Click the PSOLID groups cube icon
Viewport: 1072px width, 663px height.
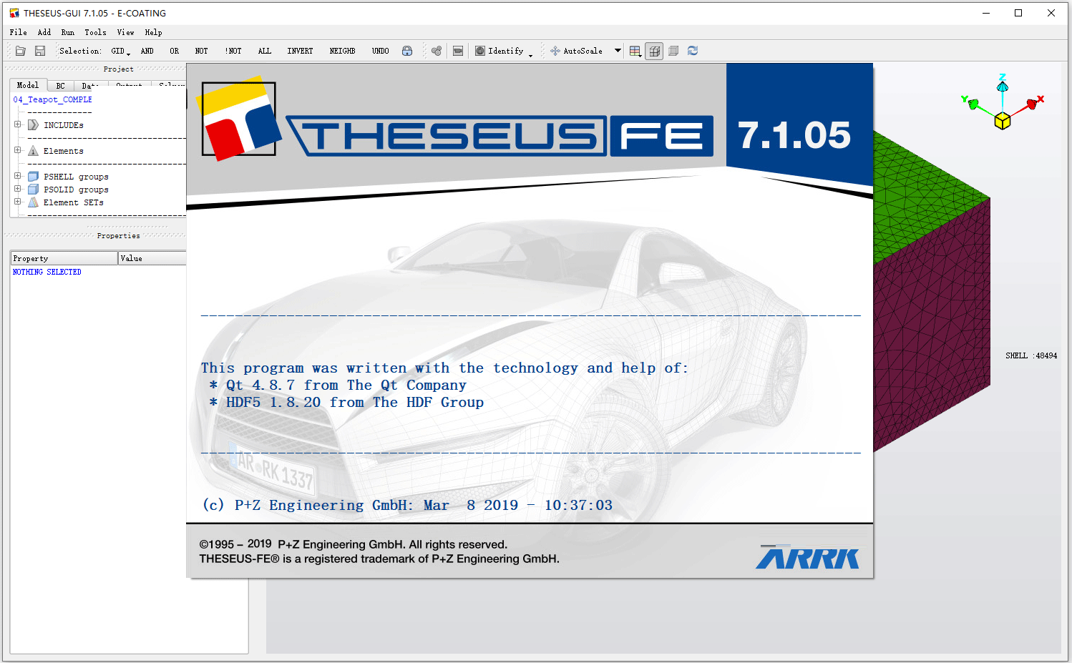[33, 190]
